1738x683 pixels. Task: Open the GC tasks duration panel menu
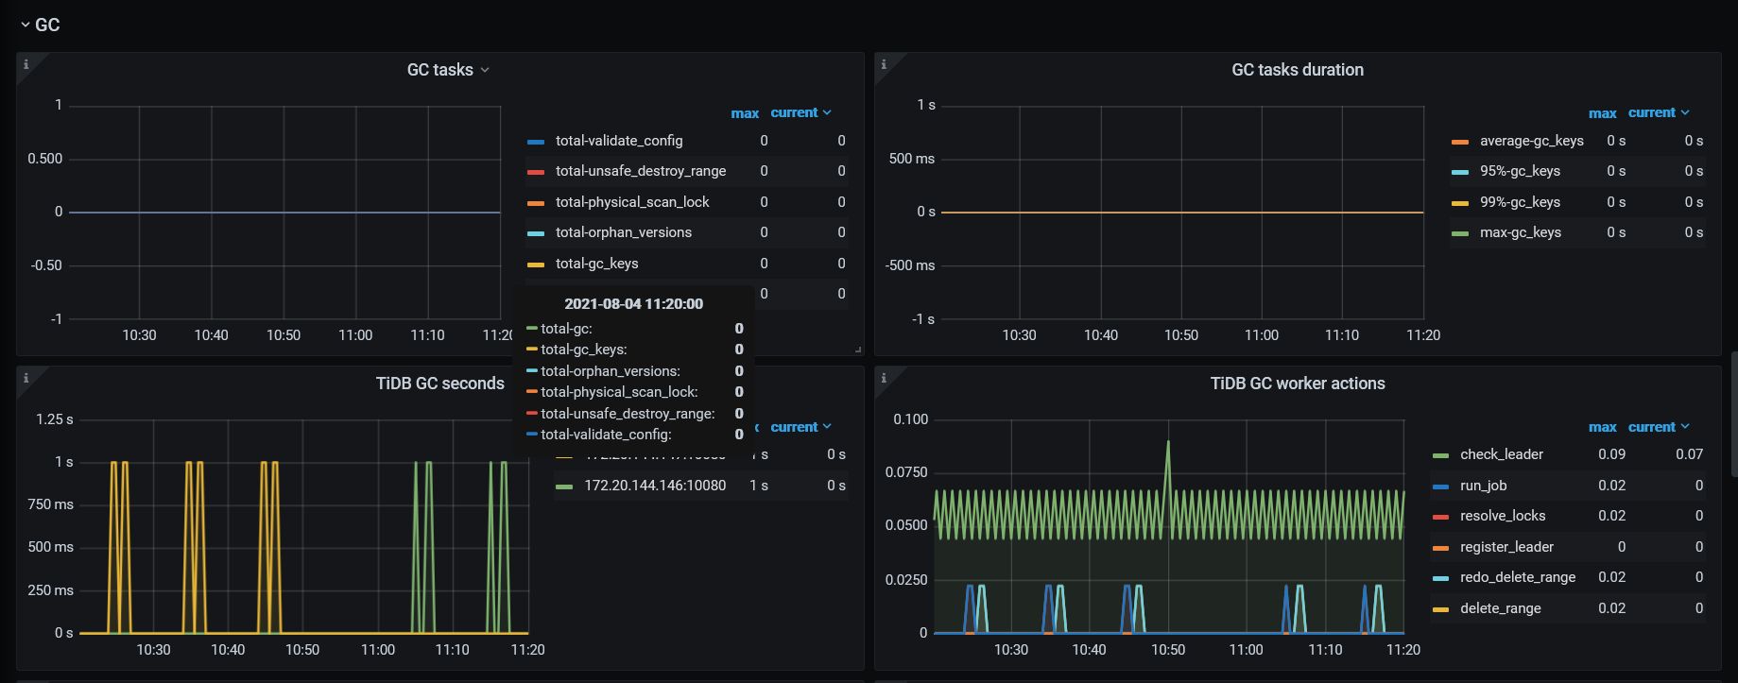[x=1297, y=70]
